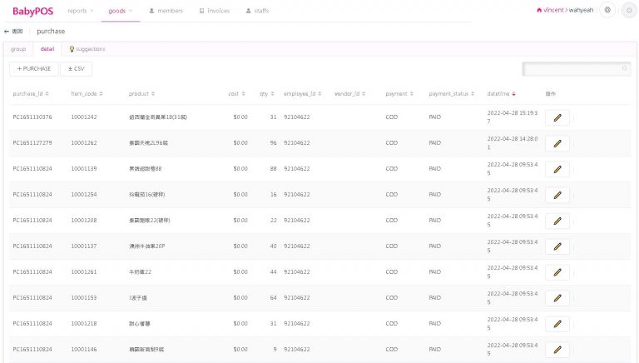Click into the search input field
639x363 pixels.
(x=571, y=69)
